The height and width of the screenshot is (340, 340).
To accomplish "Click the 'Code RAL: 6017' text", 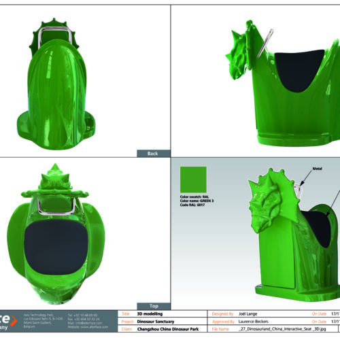I will tap(192, 205).
